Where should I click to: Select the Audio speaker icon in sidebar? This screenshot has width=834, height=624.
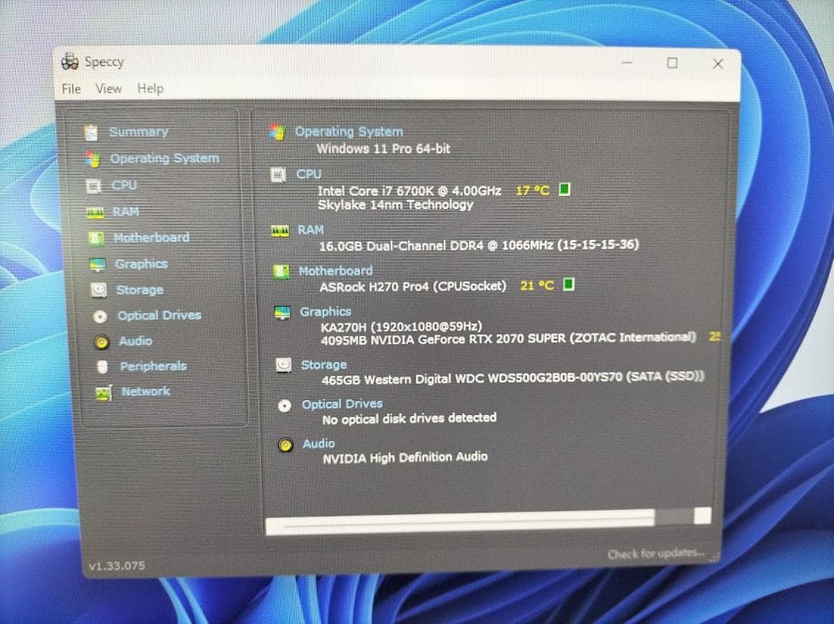click(101, 342)
